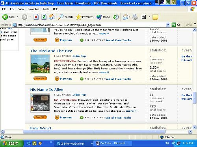Expand hidden tray icons arrow
The width and height of the screenshot is (197, 147).
click(174, 143)
